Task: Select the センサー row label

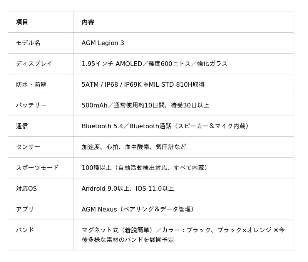Action: 28,147
